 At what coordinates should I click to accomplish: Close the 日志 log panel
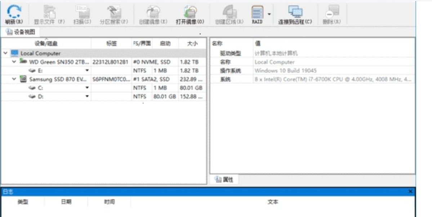point(411,191)
